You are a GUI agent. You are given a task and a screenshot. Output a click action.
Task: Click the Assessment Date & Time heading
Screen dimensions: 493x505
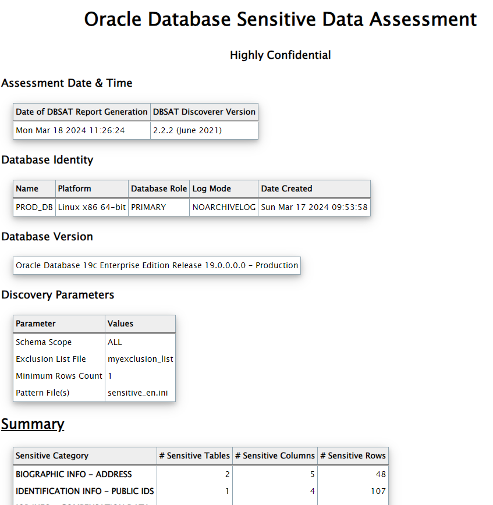click(x=66, y=83)
